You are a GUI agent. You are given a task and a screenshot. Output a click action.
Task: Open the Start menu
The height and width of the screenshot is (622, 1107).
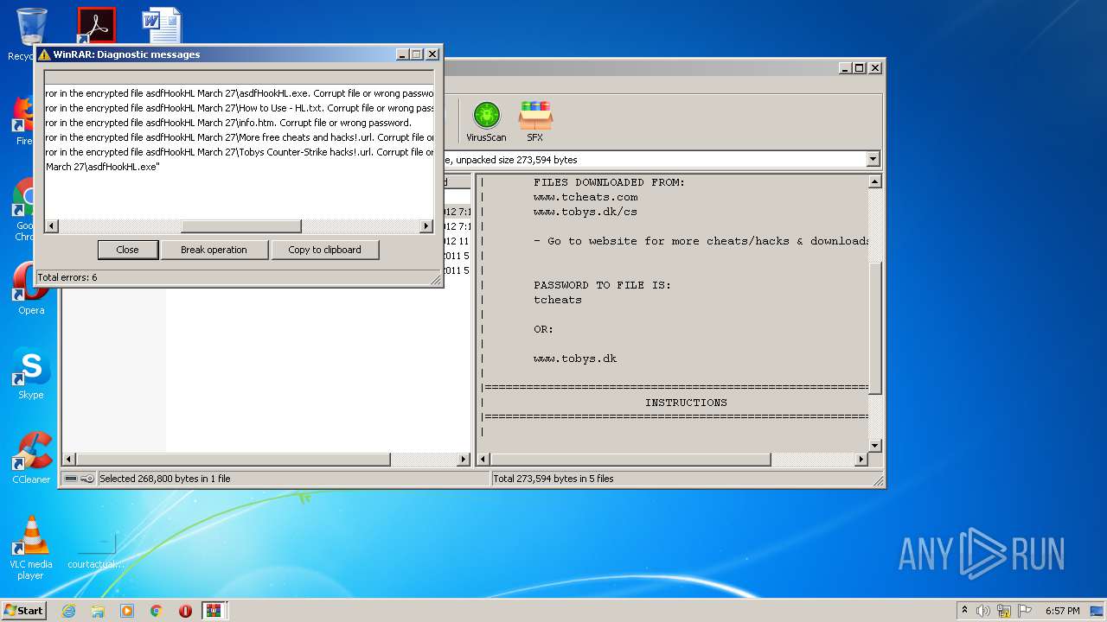24,611
